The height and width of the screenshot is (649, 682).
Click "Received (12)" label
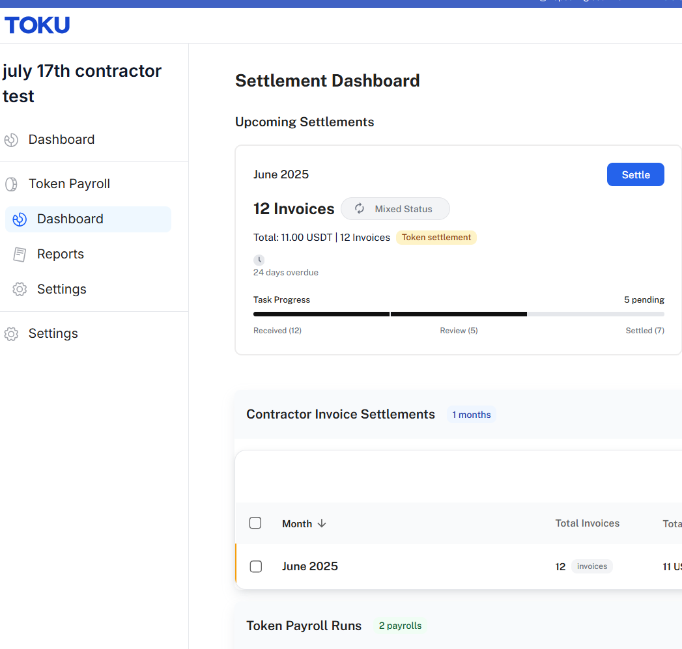click(x=277, y=331)
